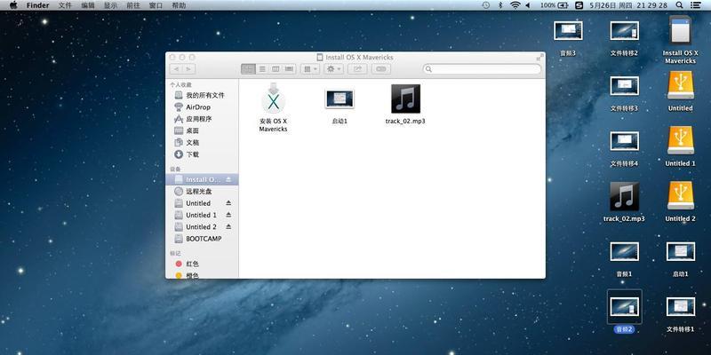Image resolution: width=711 pixels, height=355 pixels.
Task: Eject Untitled 1 from the sidebar
Action: (228, 215)
